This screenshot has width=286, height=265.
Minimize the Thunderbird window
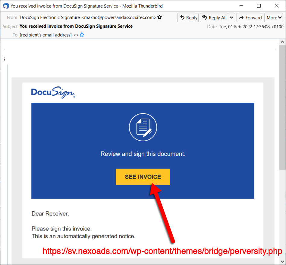click(241, 6)
